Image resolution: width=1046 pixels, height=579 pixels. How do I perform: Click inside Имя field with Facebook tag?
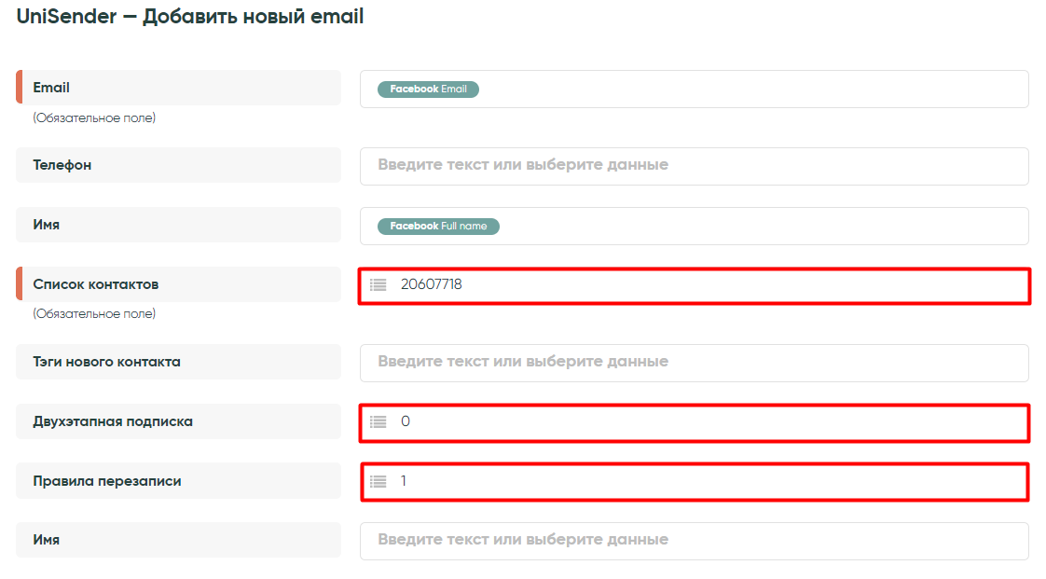tap(746, 227)
